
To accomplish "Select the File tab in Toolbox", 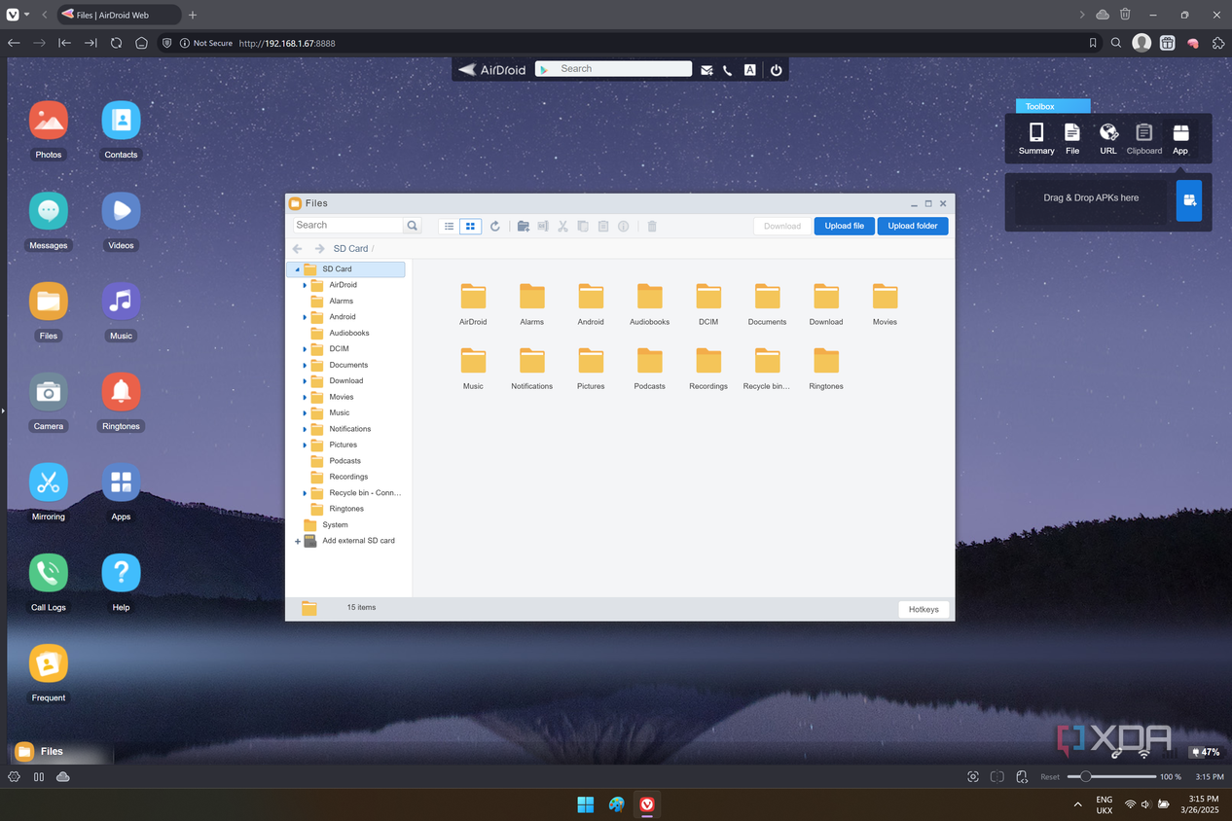I will pyautogui.click(x=1072, y=138).
